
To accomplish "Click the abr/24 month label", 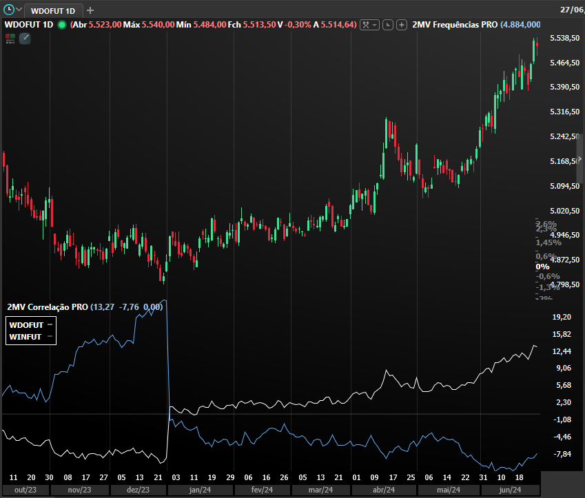I will pos(384,490).
